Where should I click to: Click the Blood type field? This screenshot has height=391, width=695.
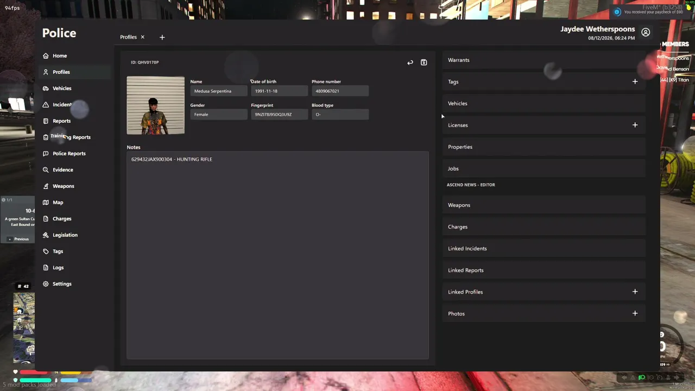pyautogui.click(x=340, y=115)
